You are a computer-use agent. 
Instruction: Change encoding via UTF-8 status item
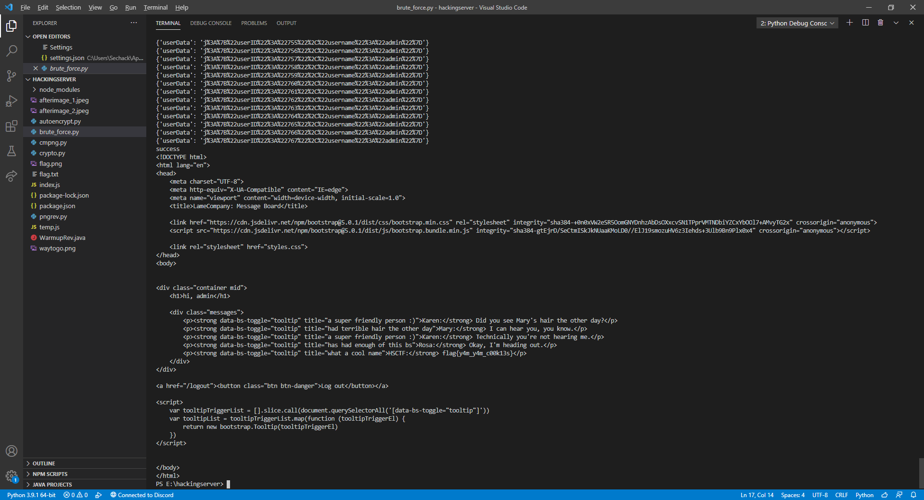(820, 495)
